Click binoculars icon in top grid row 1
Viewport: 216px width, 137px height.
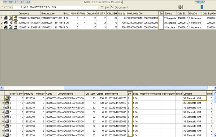point(6,18)
